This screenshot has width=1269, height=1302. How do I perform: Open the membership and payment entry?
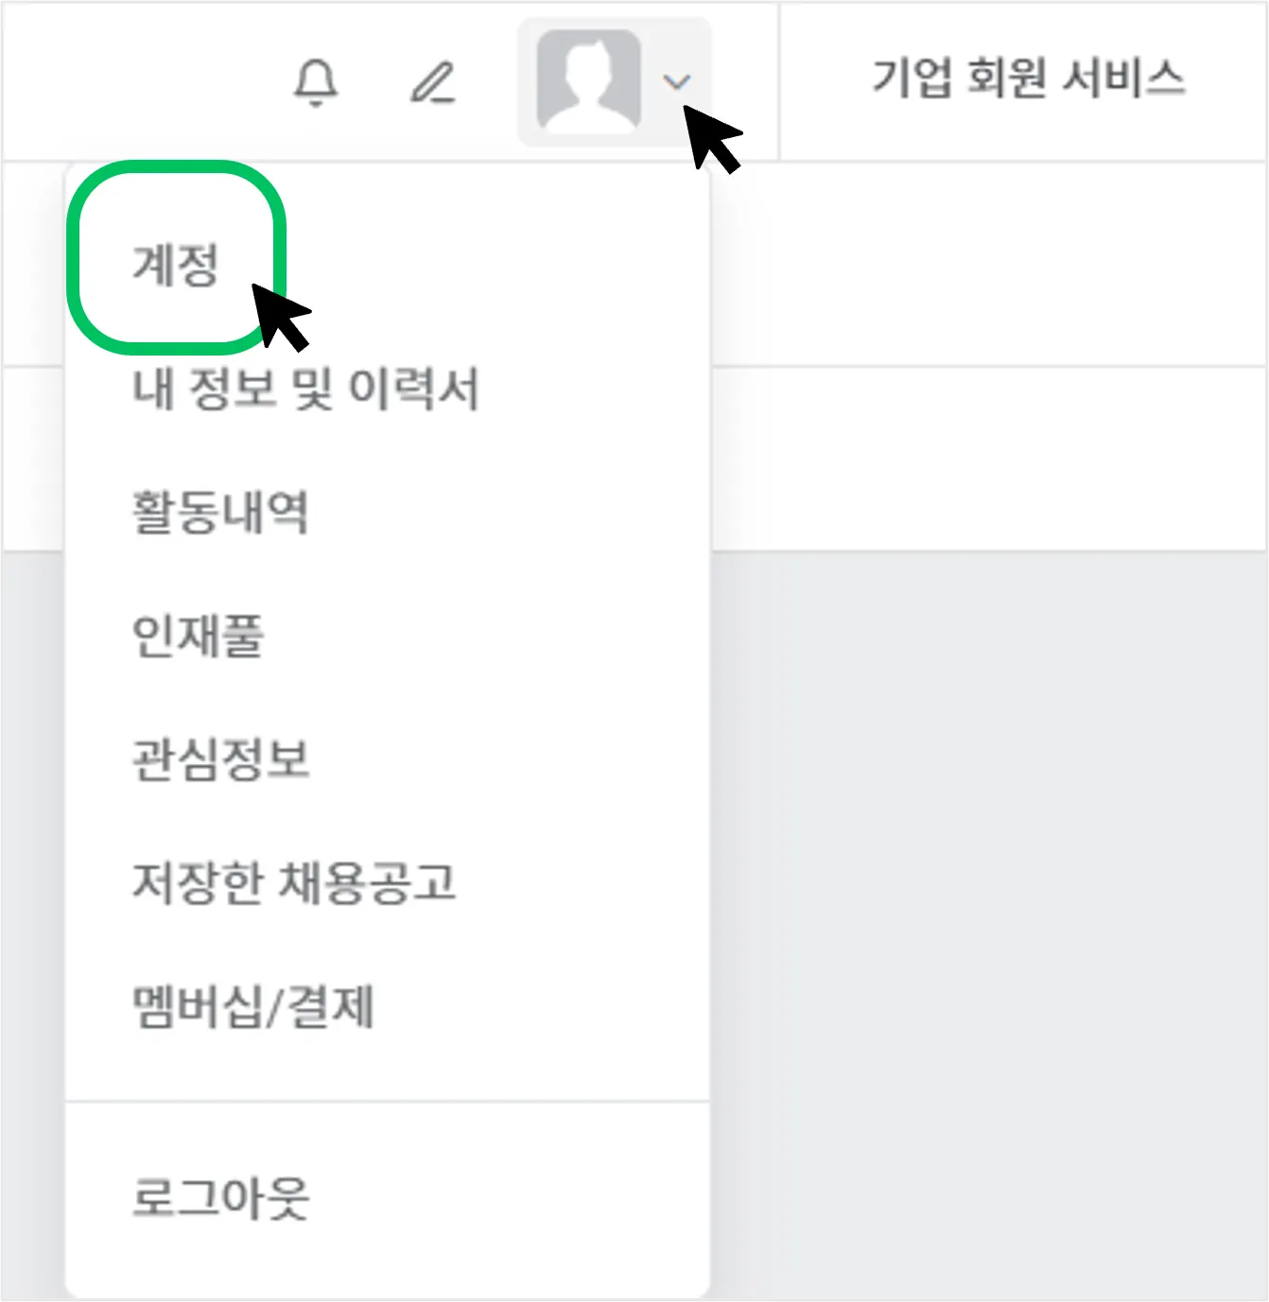pyautogui.click(x=252, y=1006)
